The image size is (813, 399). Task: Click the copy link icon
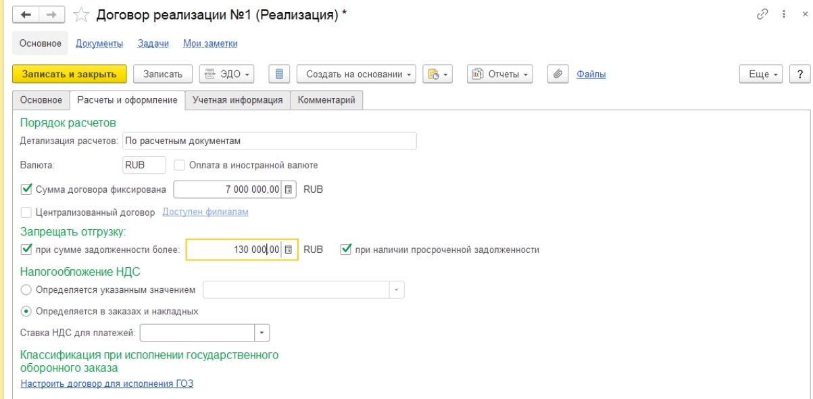[x=762, y=14]
